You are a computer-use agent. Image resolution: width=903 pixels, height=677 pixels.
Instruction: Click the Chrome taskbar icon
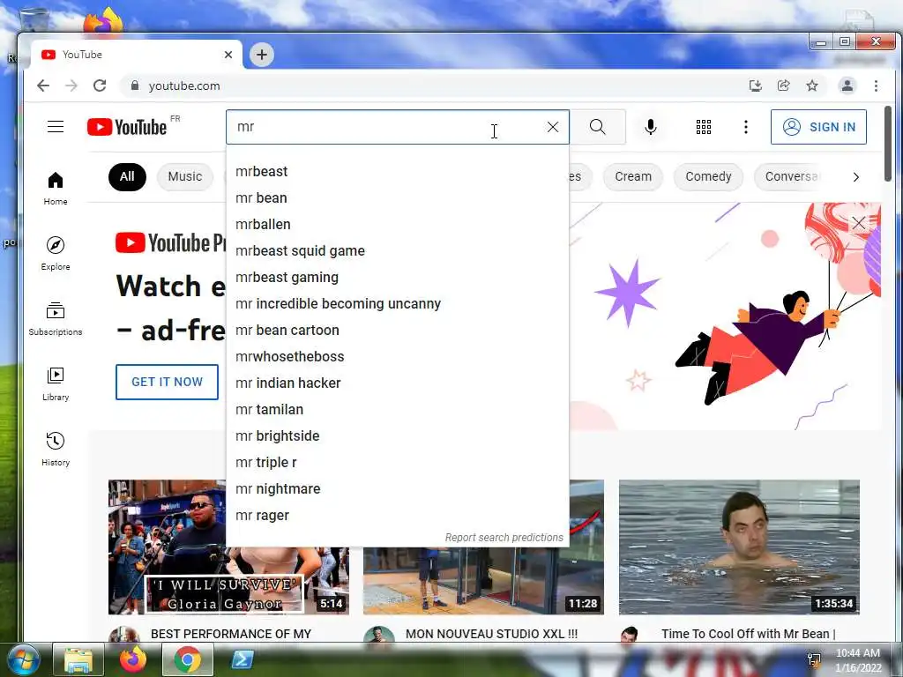pos(188,659)
